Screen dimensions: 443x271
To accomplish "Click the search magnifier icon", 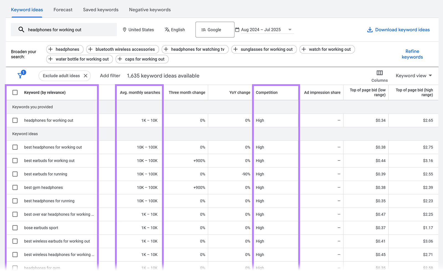I will [x=21, y=30].
